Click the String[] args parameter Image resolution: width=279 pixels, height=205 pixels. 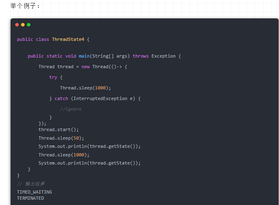click(110, 56)
